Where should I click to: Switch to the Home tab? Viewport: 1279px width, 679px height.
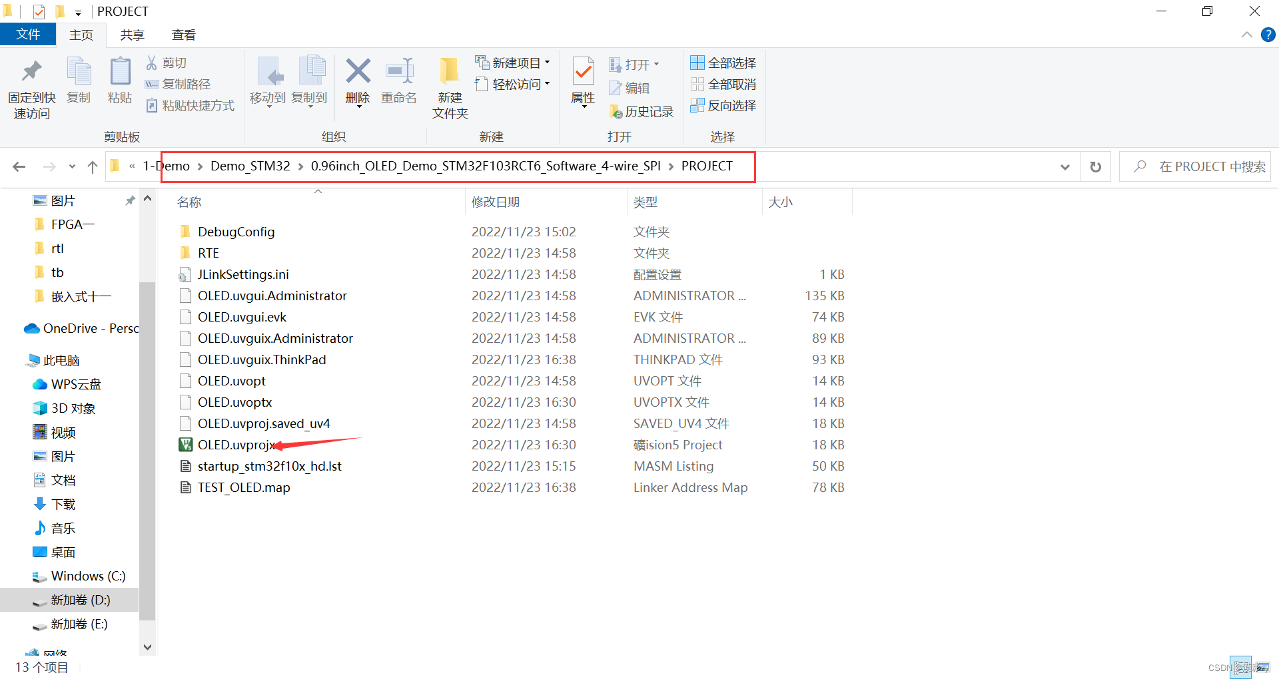tap(81, 35)
